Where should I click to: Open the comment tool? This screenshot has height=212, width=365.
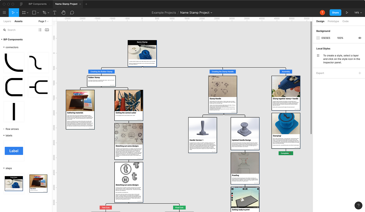point(72,12)
